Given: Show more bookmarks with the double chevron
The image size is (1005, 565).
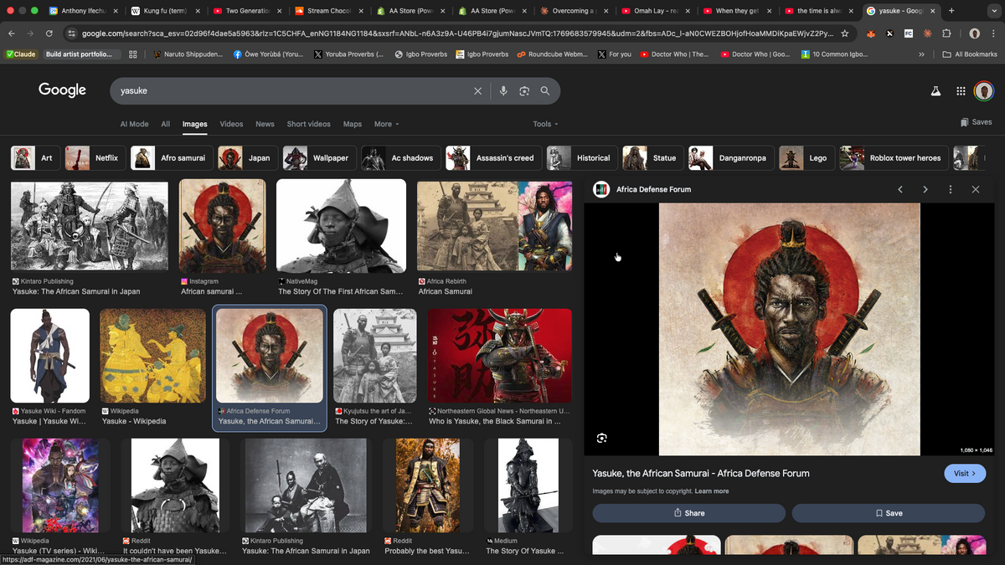Looking at the screenshot, I should 922,54.
